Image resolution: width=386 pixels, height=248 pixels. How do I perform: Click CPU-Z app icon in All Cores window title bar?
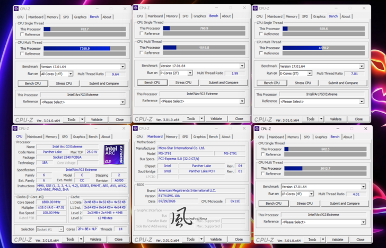pos(16,8)
